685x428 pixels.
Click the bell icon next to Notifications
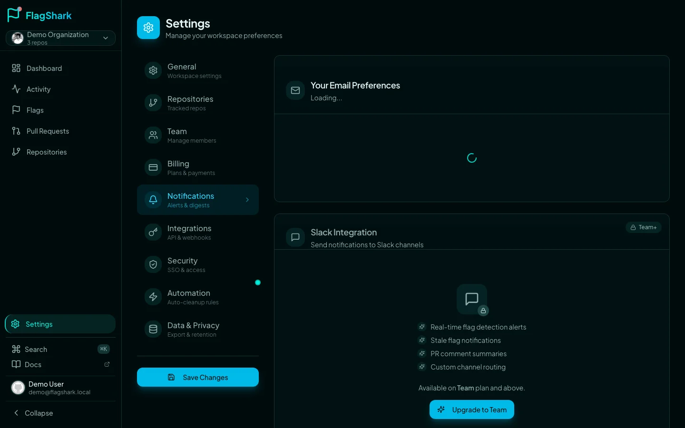[x=153, y=200]
